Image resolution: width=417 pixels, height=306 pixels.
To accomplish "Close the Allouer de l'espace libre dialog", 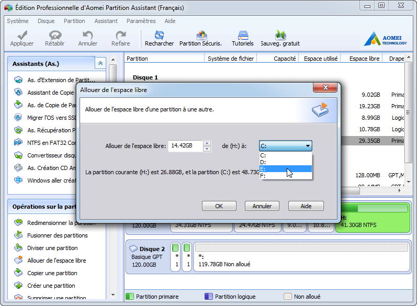I will pos(325,87).
